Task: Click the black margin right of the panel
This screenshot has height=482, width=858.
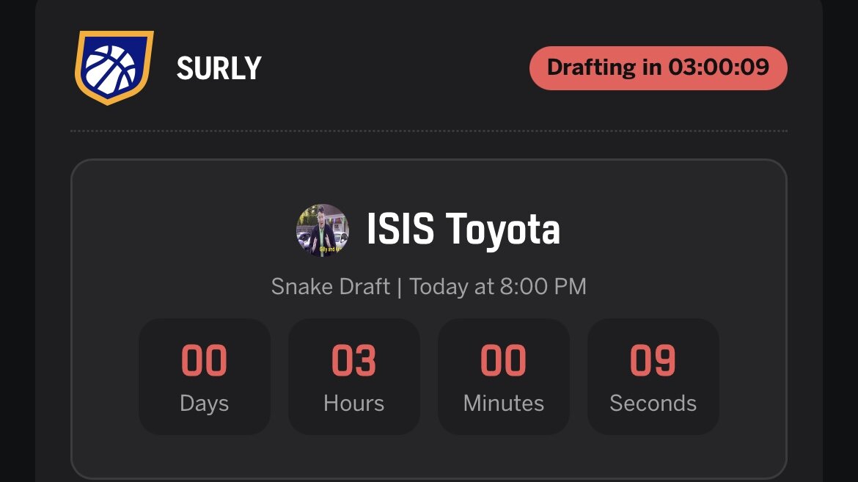Action: point(841,242)
